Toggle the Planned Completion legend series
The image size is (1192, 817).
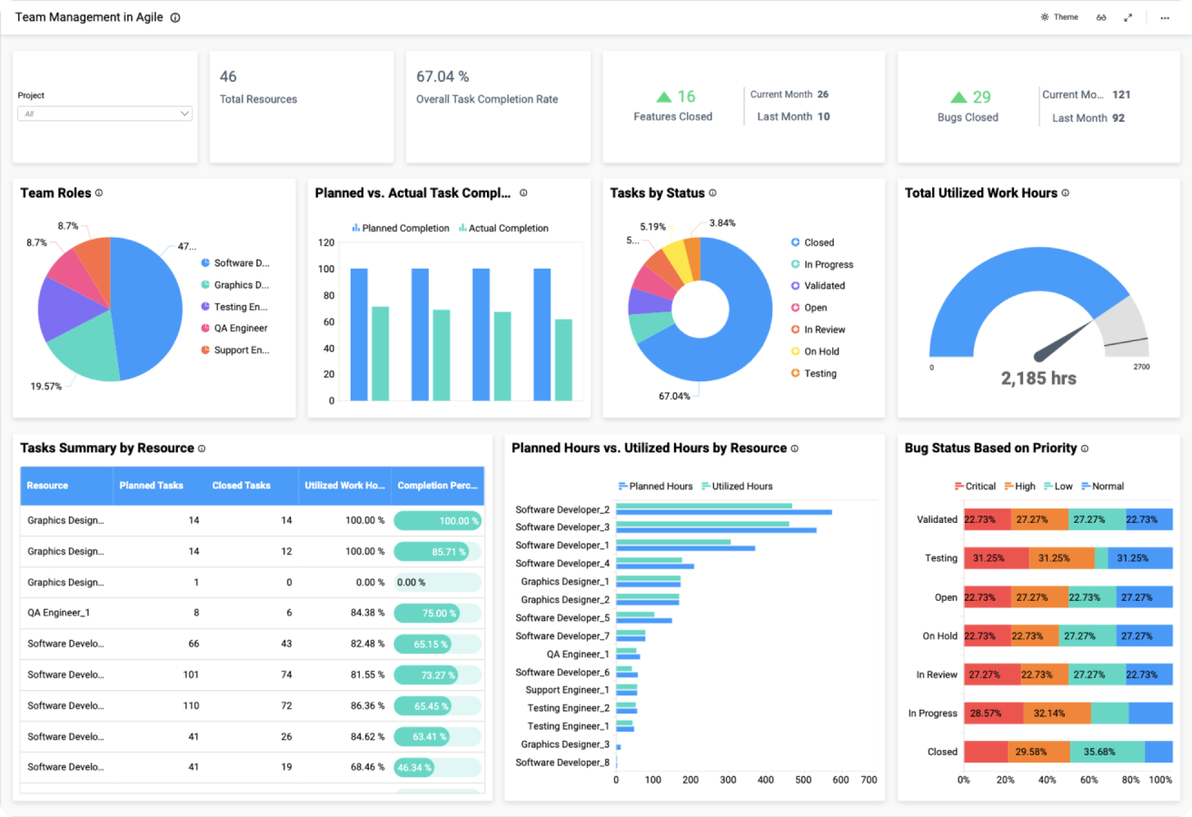click(401, 229)
